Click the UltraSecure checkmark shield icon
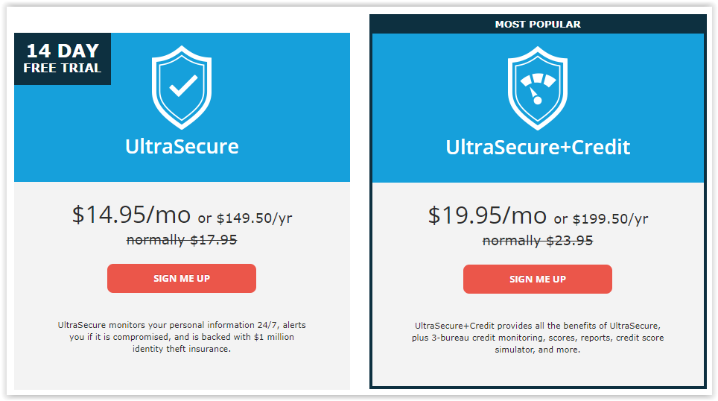718x401 pixels. [x=182, y=87]
